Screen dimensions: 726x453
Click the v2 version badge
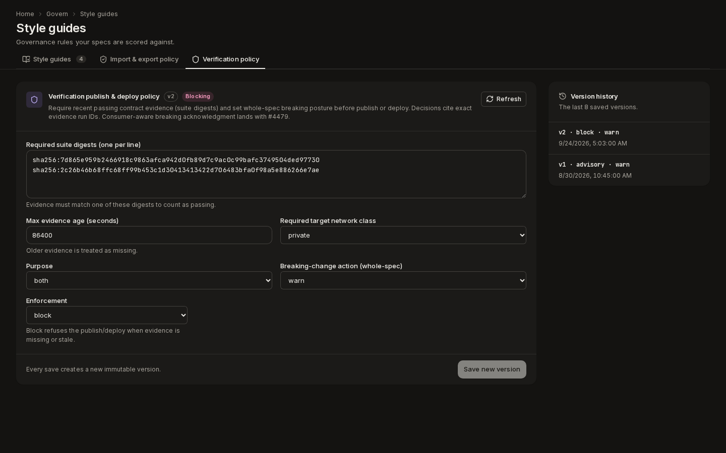pyautogui.click(x=171, y=97)
